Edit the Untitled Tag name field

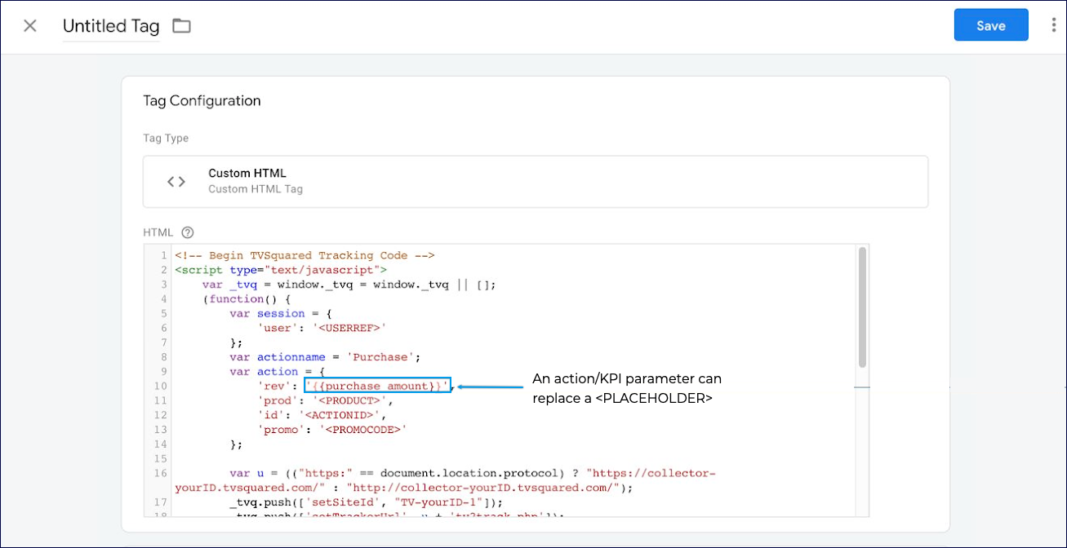tap(111, 26)
